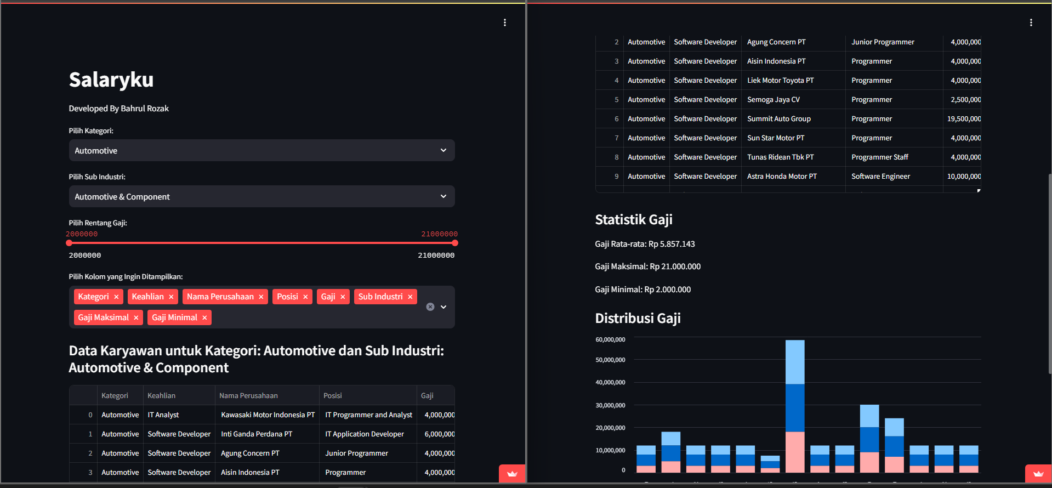Clear all selected columns with the circle-x icon
The width and height of the screenshot is (1052, 488).
[430, 307]
